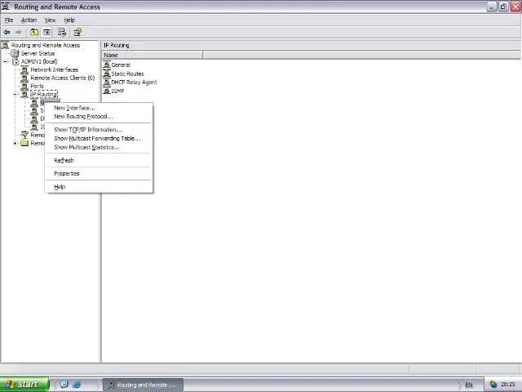Select Show TCP/IP Information... menu entry
The height and width of the screenshot is (392, 522).
tap(99, 130)
